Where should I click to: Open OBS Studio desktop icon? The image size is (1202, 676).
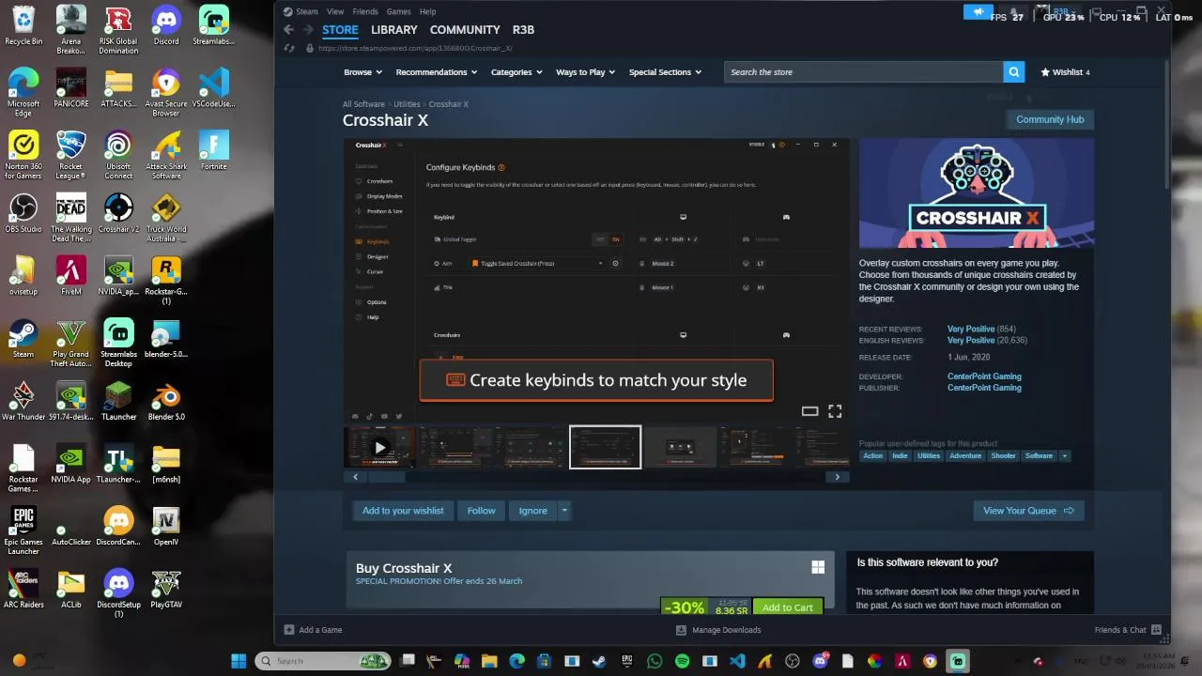[x=23, y=213]
